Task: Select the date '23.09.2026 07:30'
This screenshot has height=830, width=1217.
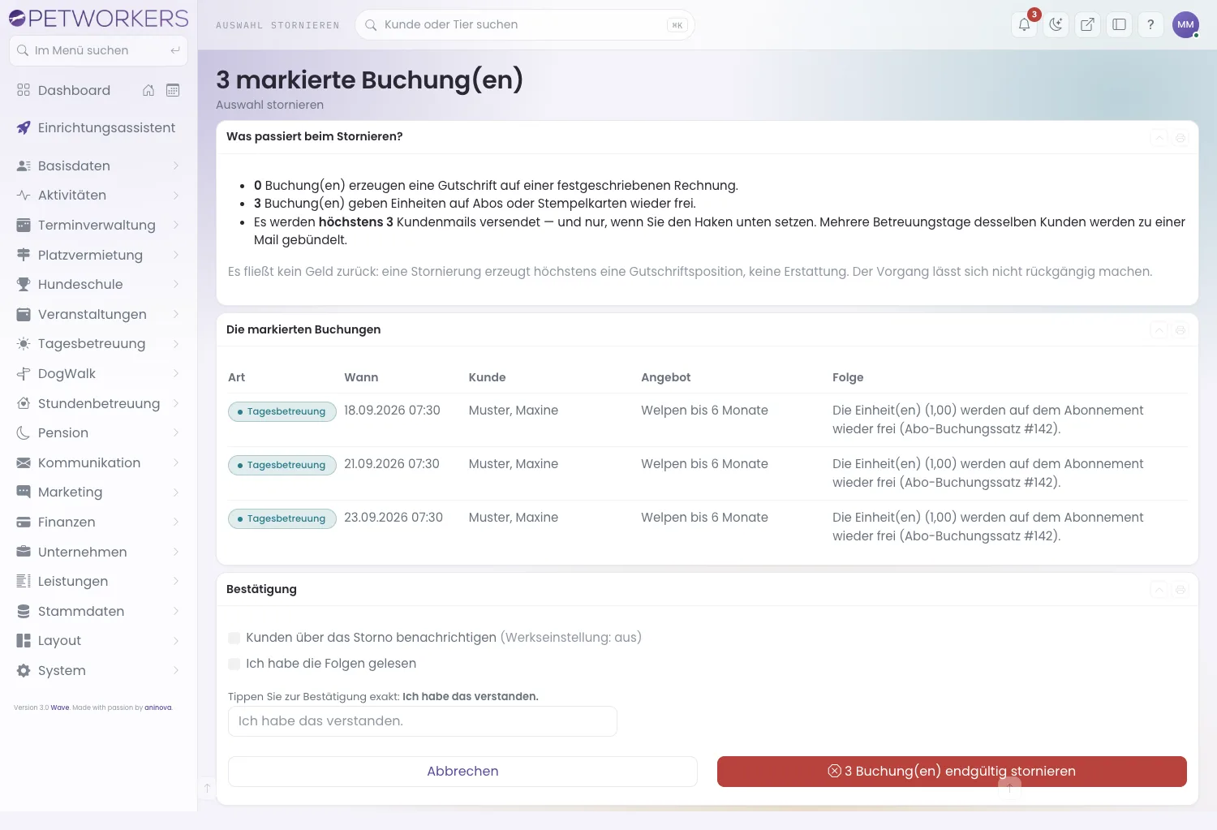Action: pyautogui.click(x=393, y=518)
